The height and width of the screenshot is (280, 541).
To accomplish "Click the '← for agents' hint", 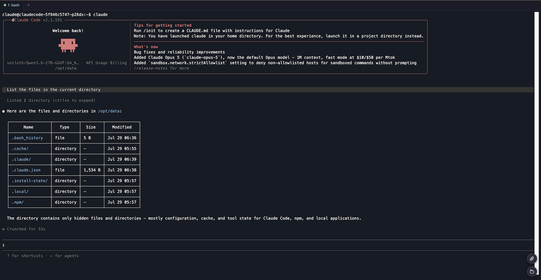I will [64, 256].
